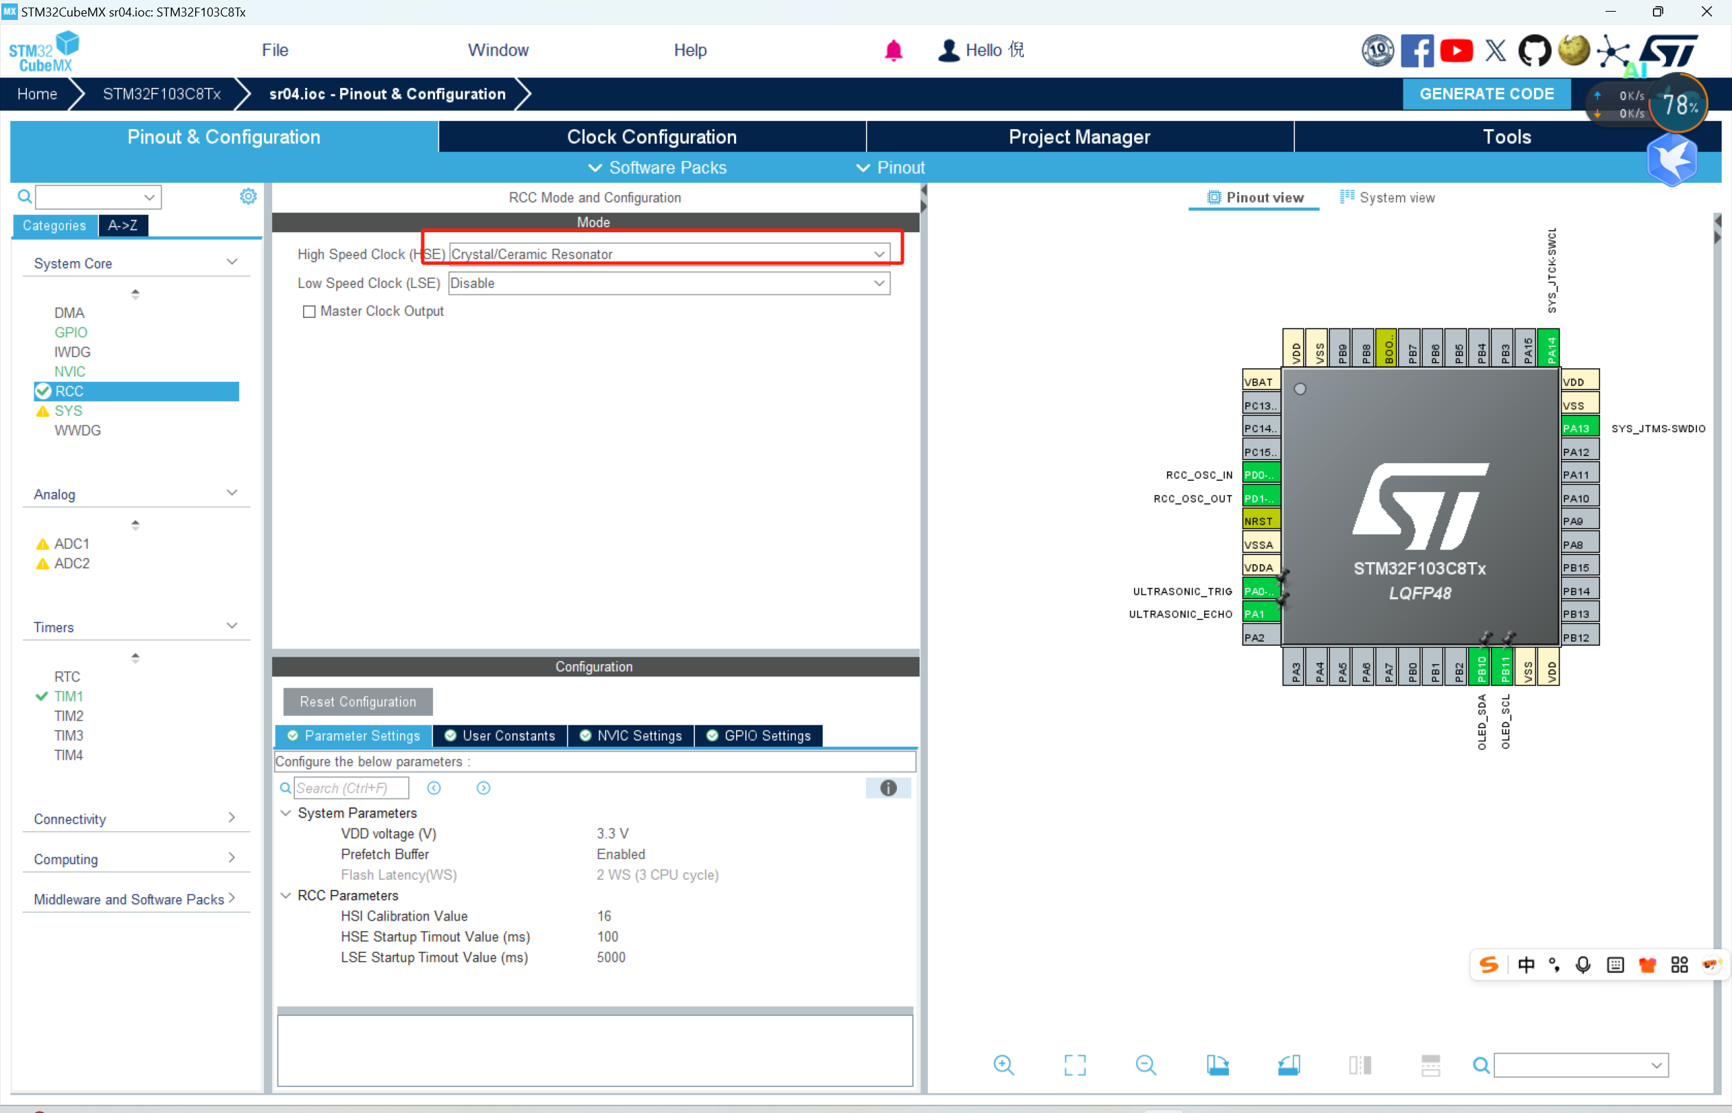Go to the Home breadcrumb

(38, 94)
